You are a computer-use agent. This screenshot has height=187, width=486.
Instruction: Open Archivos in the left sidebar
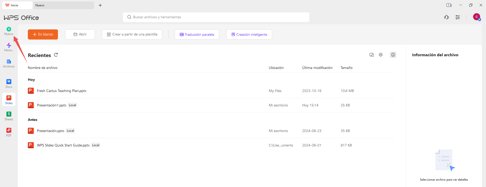pyautogui.click(x=9, y=62)
